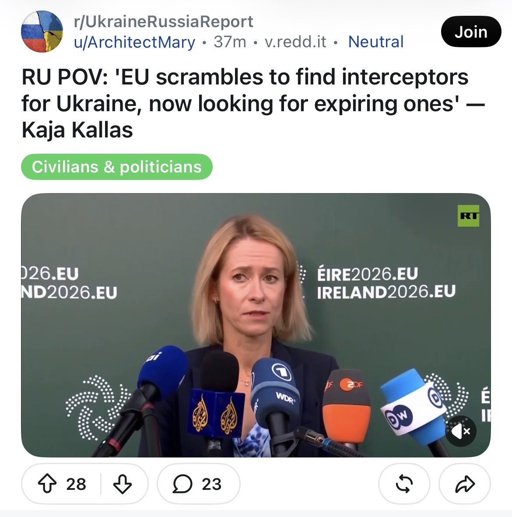The height and width of the screenshot is (517, 512).
Task: Upvote the Kaja Kallas post
Action: tap(47, 484)
